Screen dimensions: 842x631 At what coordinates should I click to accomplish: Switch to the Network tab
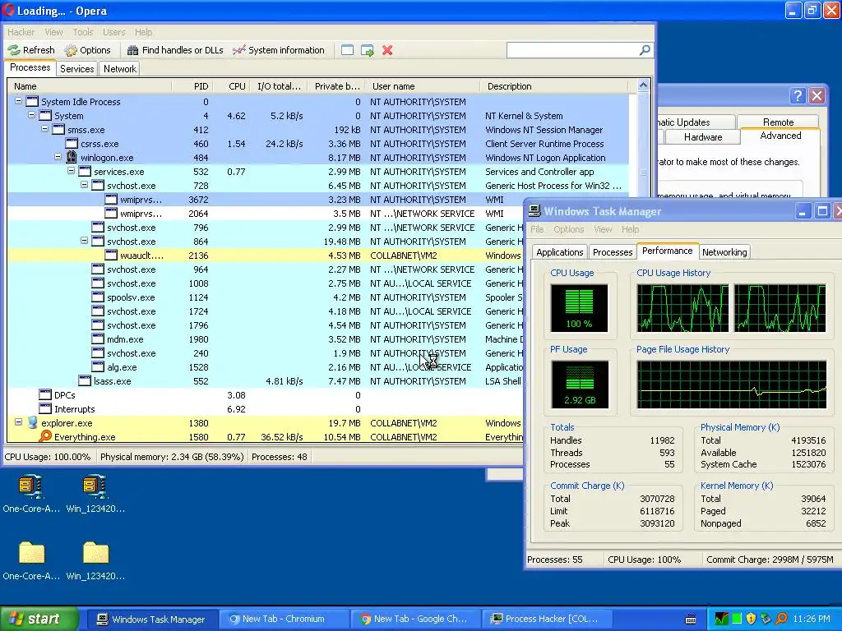[x=120, y=69]
